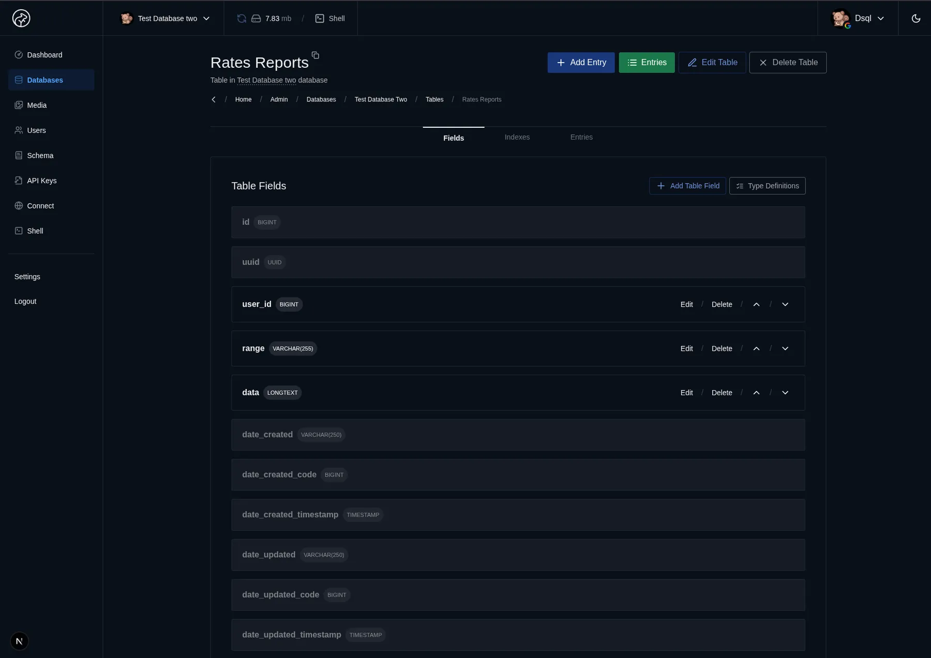Delete the range field

(722, 349)
